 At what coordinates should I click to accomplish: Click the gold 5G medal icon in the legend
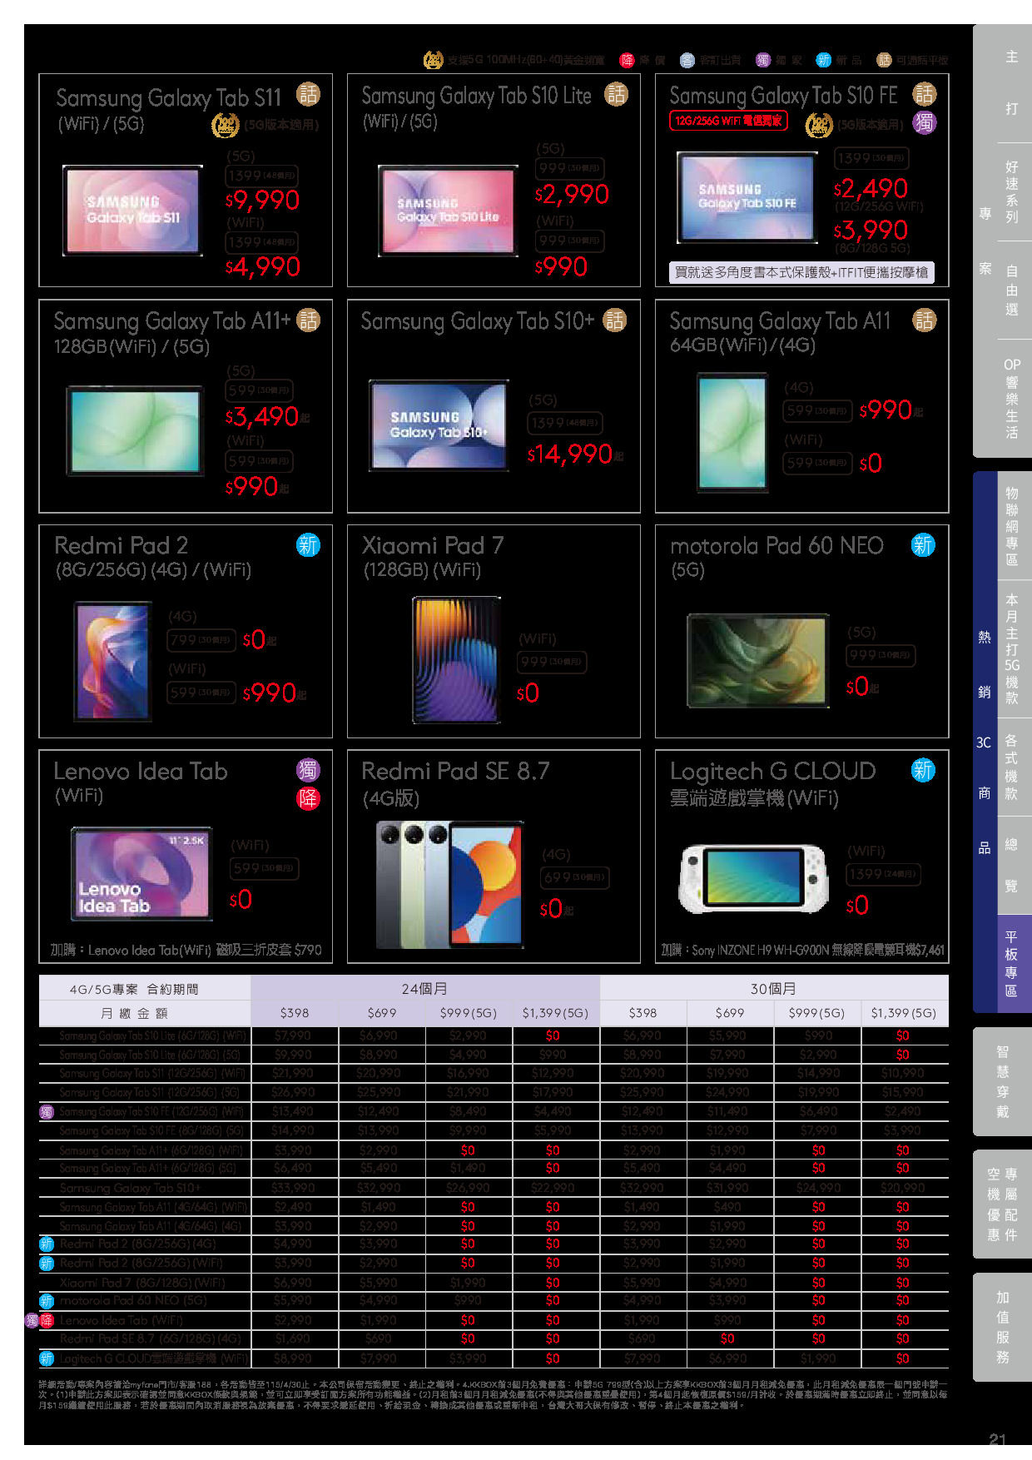pos(433,60)
